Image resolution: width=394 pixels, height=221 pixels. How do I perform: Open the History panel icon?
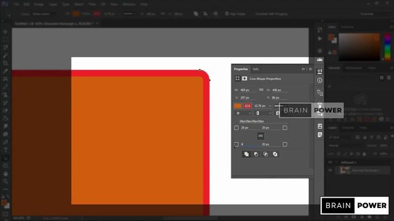[x=320, y=30]
